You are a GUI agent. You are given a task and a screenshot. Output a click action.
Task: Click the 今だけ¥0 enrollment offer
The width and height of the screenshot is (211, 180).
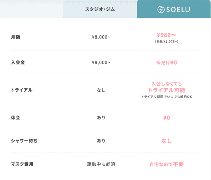[x=166, y=63]
